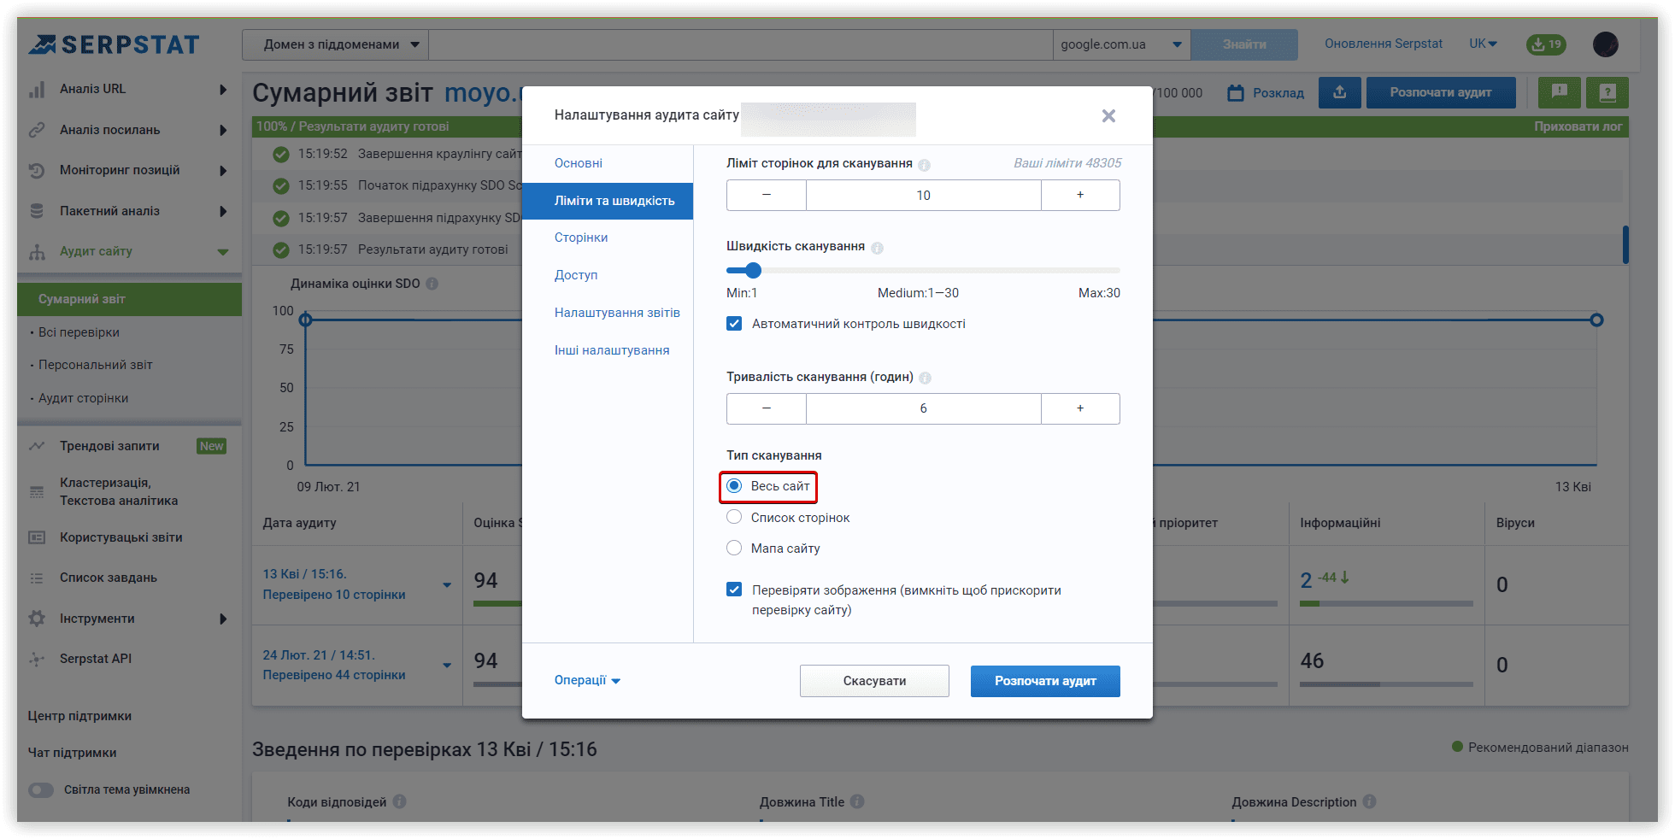Click Скасувати to cancel the dialog
1675x839 pixels.
(874, 681)
